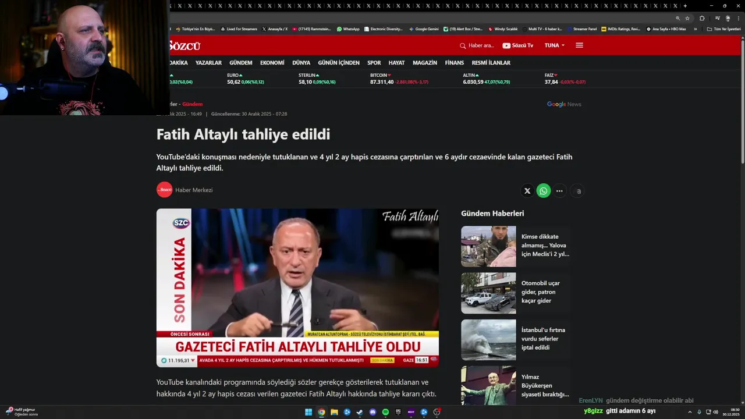
Task: Open Spotify from taskbar
Action: [x=385, y=412]
